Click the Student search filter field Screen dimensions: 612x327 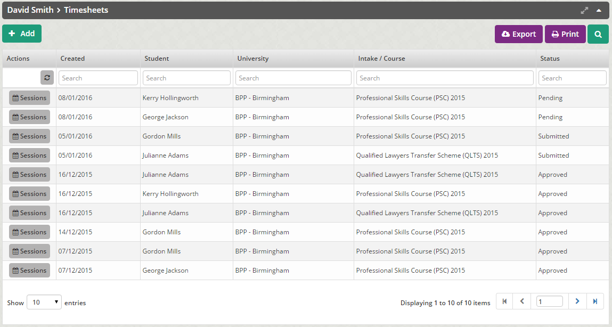(x=186, y=78)
